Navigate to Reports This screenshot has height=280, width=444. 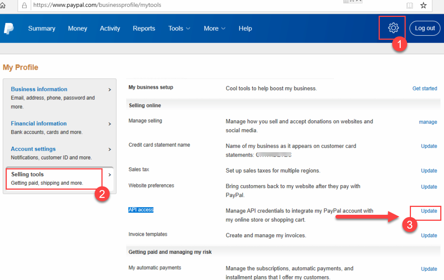(144, 28)
